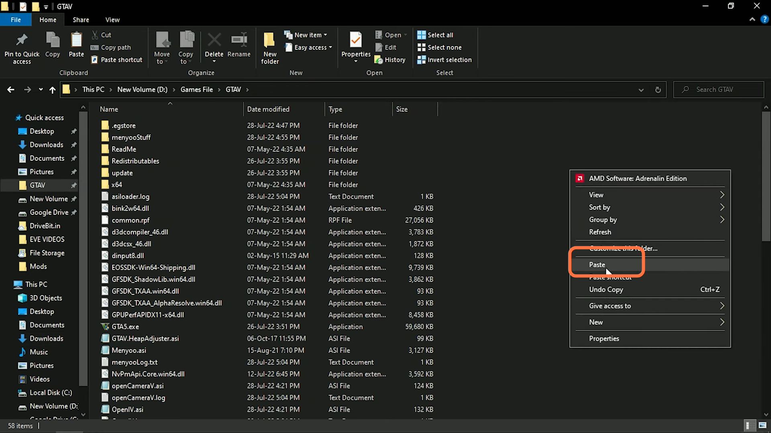Image resolution: width=771 pixels, height=433 pixels.
Task: Switch to the View tab
Action: [x=112, y=20]
